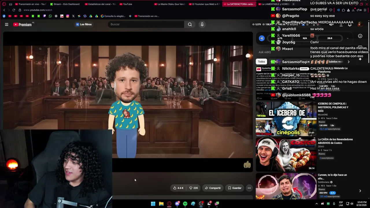Open the YouTube guide hamburger menu
This screenshot has height=208, width=370.
(7, 25)
